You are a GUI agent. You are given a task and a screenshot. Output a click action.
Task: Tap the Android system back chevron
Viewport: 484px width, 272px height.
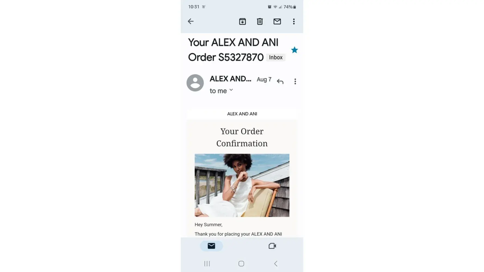(276, 264)
